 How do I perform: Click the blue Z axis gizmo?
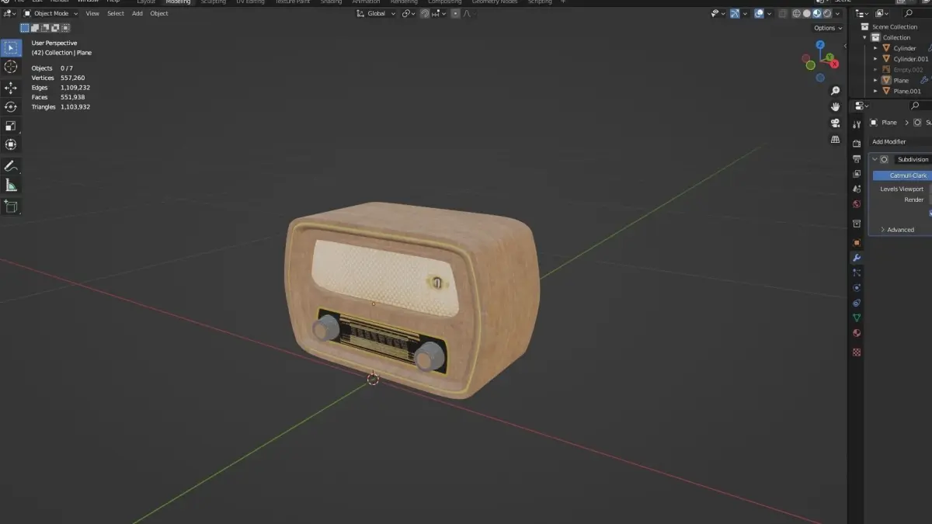820,45
